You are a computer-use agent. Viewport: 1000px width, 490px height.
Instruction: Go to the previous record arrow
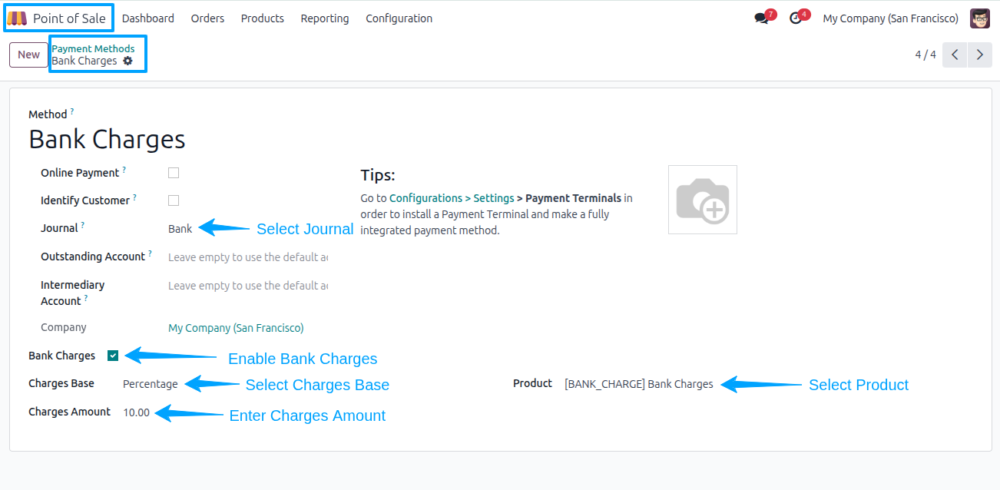click(955, 55)
